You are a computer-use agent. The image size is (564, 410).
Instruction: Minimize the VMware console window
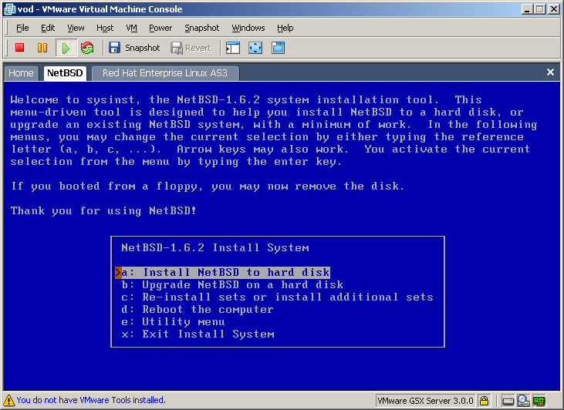coord(527,9)
